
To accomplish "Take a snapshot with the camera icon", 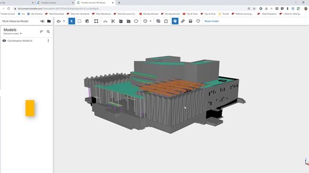I will [x=128, y=21].
